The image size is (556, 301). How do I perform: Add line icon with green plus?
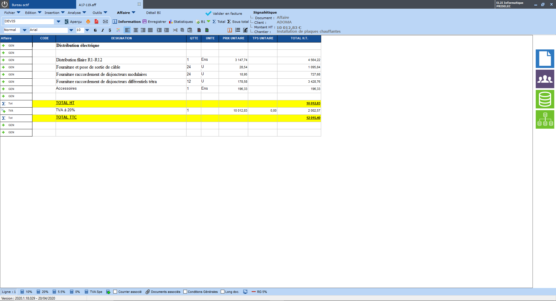tap(207, 30)
